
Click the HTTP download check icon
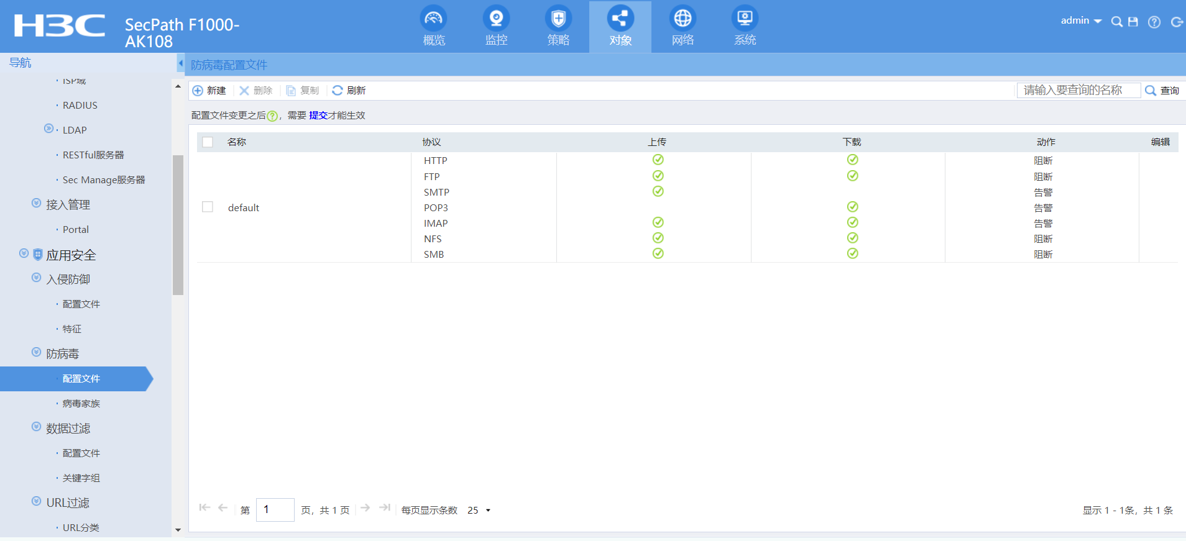853,160
